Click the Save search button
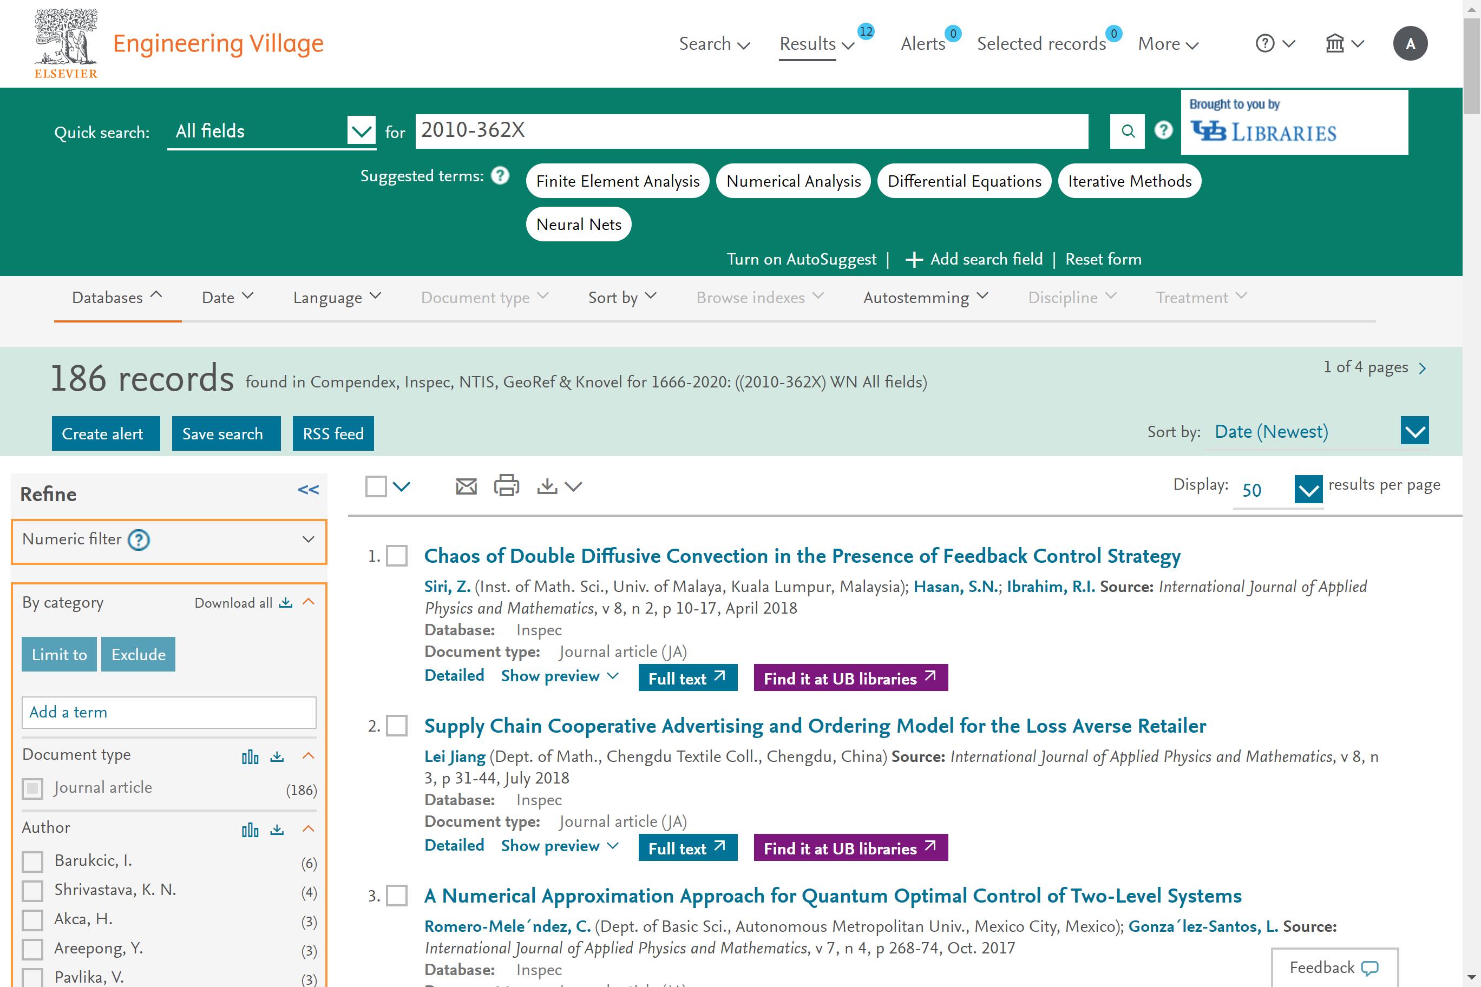The width and height of the screenshot is (1481, 987). click(226, 433)
